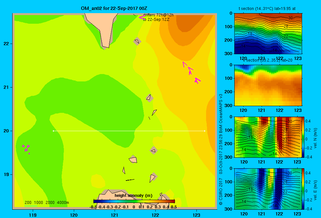The image size is (321, 218).
Task: Click the height anomaly color bar
Action: point(134,201)
